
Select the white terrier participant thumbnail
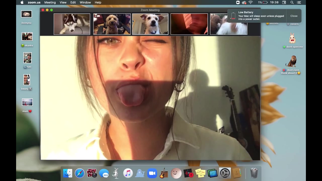[x=150, y=24]
